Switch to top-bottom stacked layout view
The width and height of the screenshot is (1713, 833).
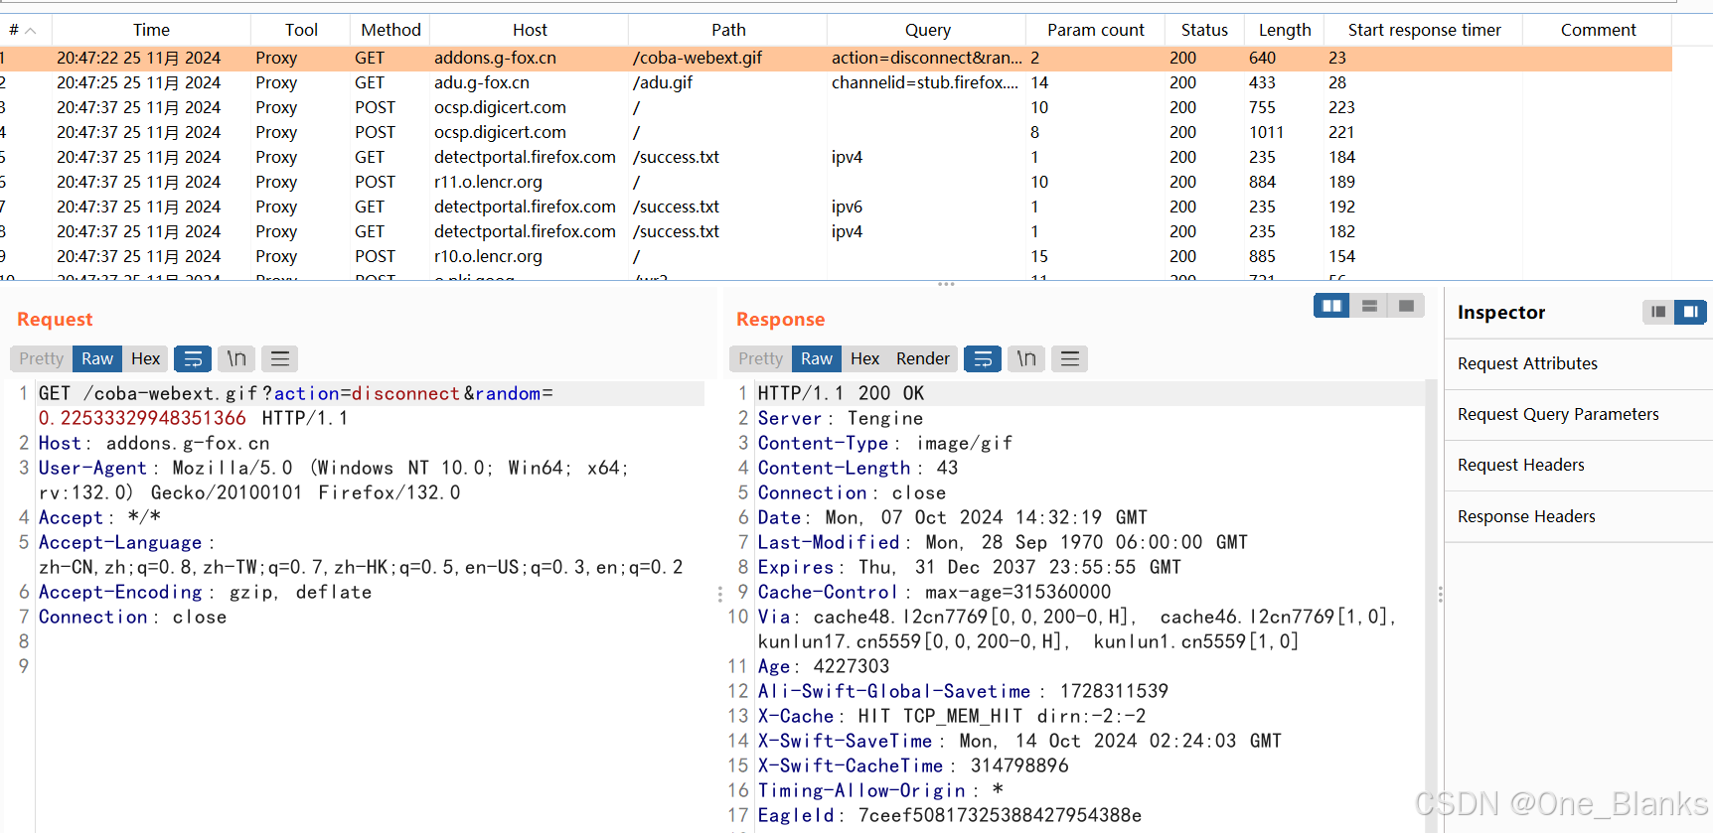[1369, 306]
